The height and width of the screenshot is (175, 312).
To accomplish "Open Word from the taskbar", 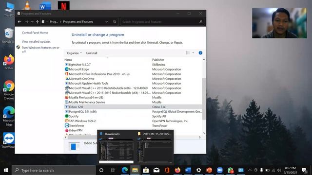I will [x=188, y=170].
